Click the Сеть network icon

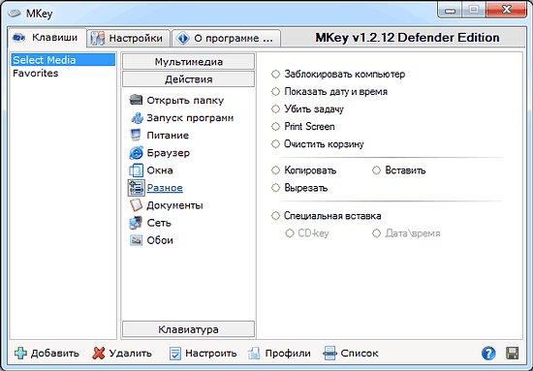136,223
